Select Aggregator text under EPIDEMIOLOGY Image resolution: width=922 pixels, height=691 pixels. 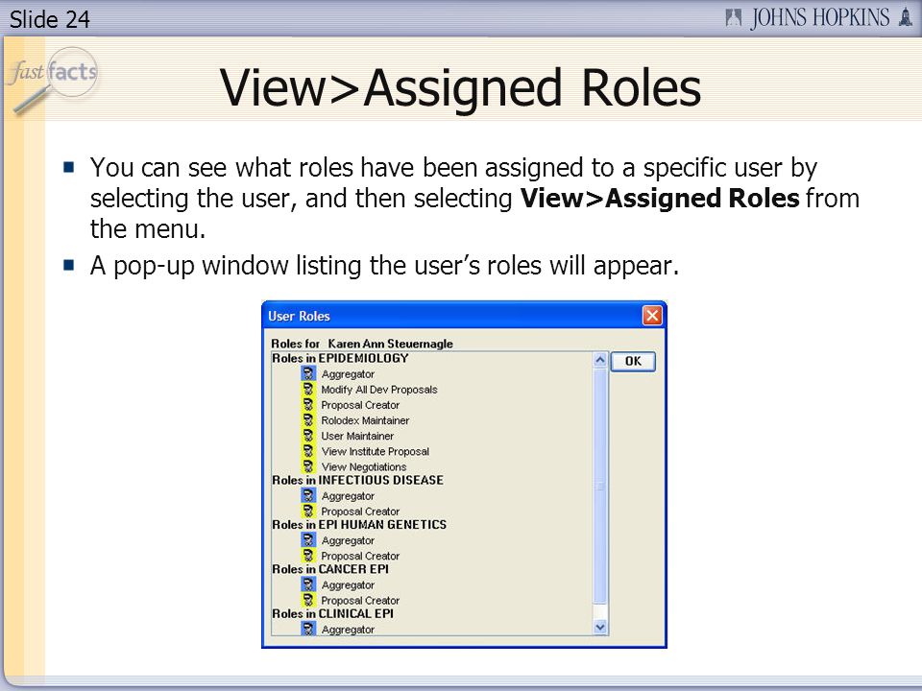(348, 374)
